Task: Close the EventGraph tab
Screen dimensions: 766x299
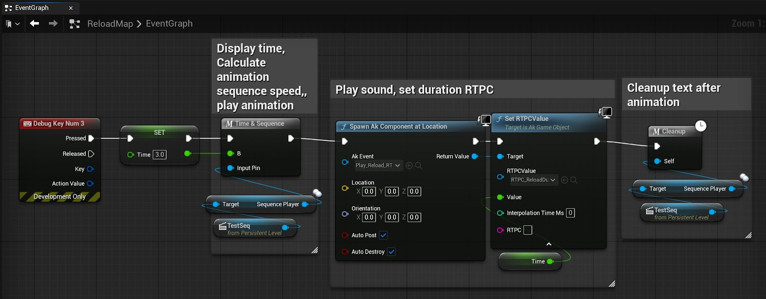Action: coord(71,8)
